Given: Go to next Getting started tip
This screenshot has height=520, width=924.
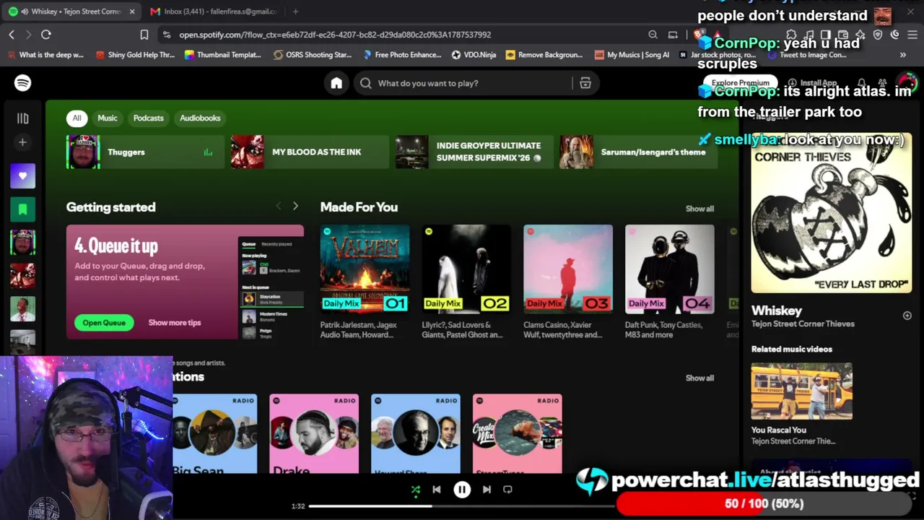Looking at the screenshot, I should pyautogui.click(x=295, y=207).
